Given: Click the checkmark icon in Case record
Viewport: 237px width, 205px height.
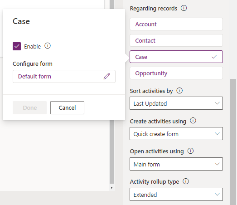Looking at the screenshot, I should click(214, 57).
